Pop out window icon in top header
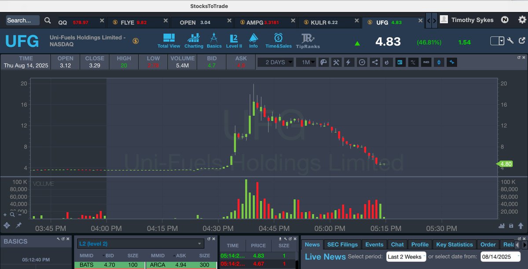 pos(522,41)
